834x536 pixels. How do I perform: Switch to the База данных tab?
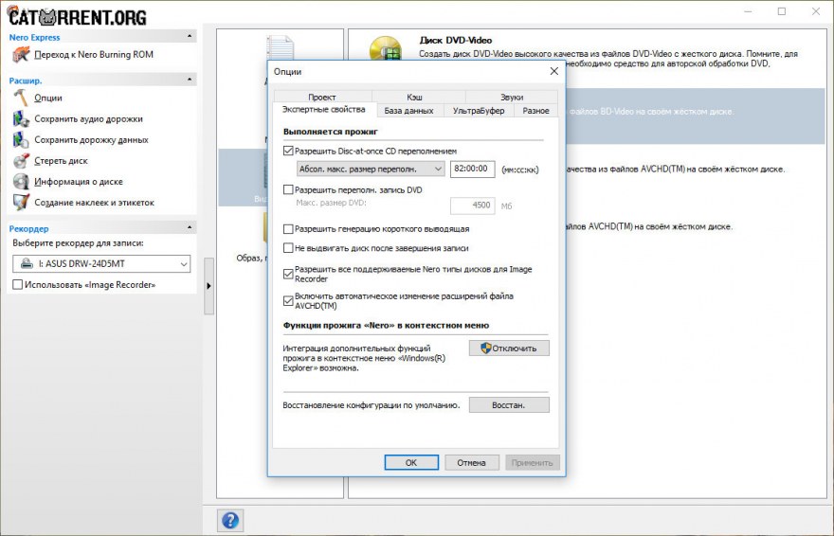click(x=408, y=111)
